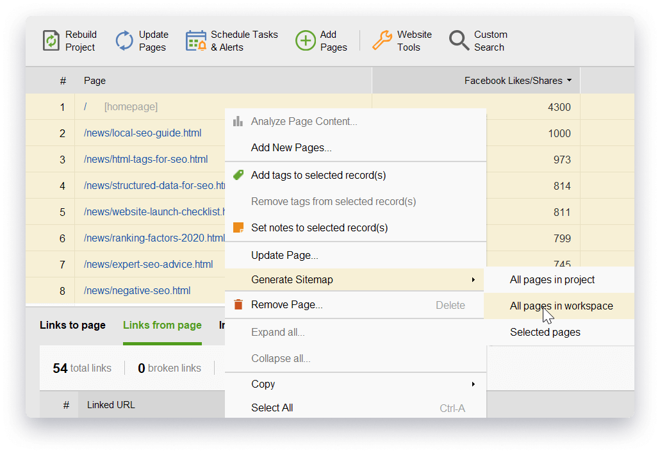Click the 54 total links counter
The width and height of the screenshot is (660, 453).
(82, 368)
